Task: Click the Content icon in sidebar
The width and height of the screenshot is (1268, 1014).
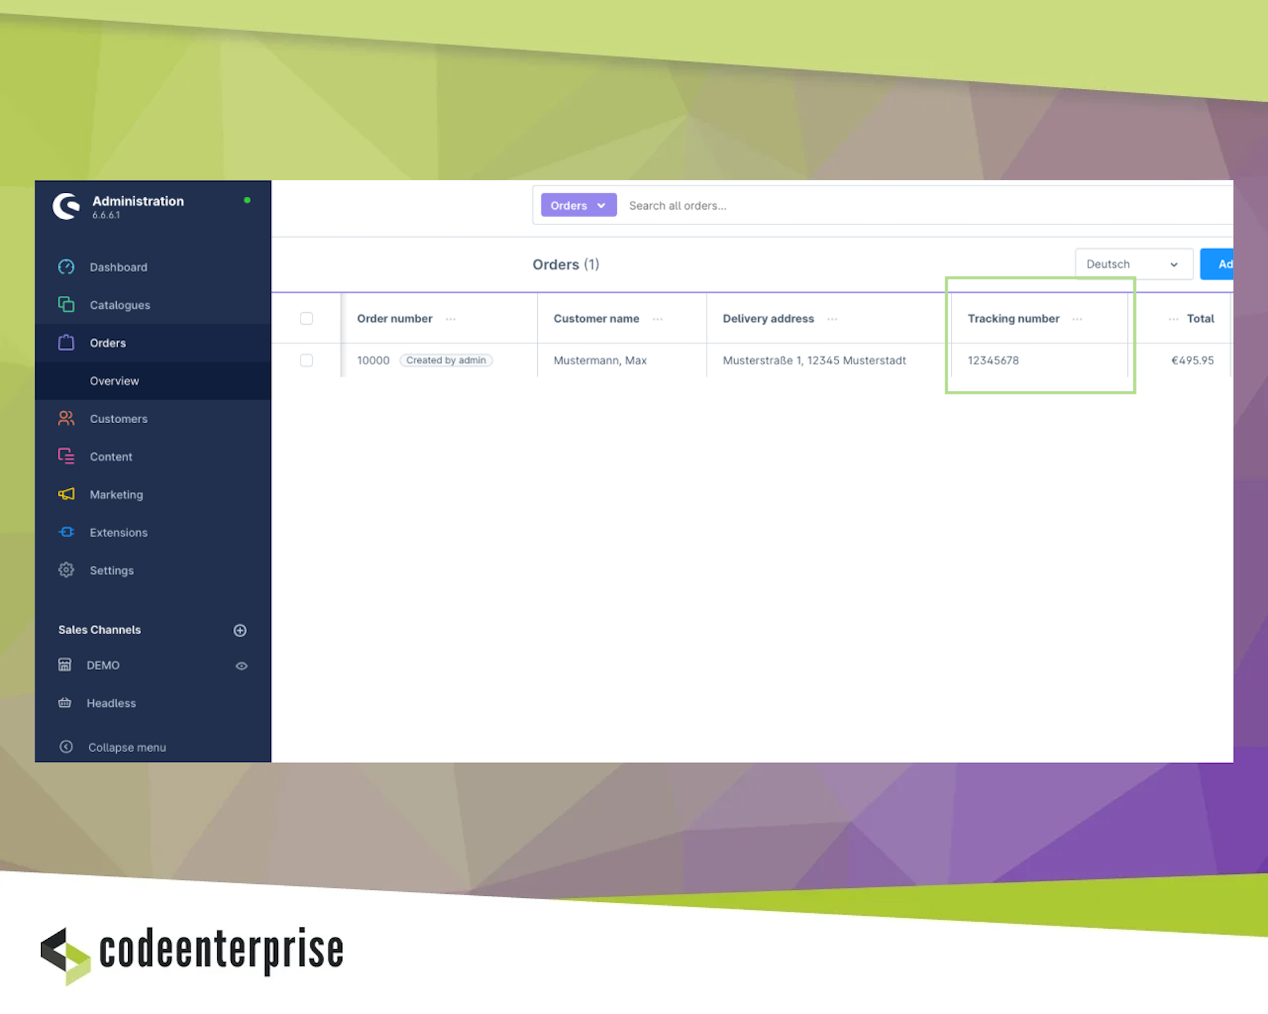Action: tap(66, 456)
